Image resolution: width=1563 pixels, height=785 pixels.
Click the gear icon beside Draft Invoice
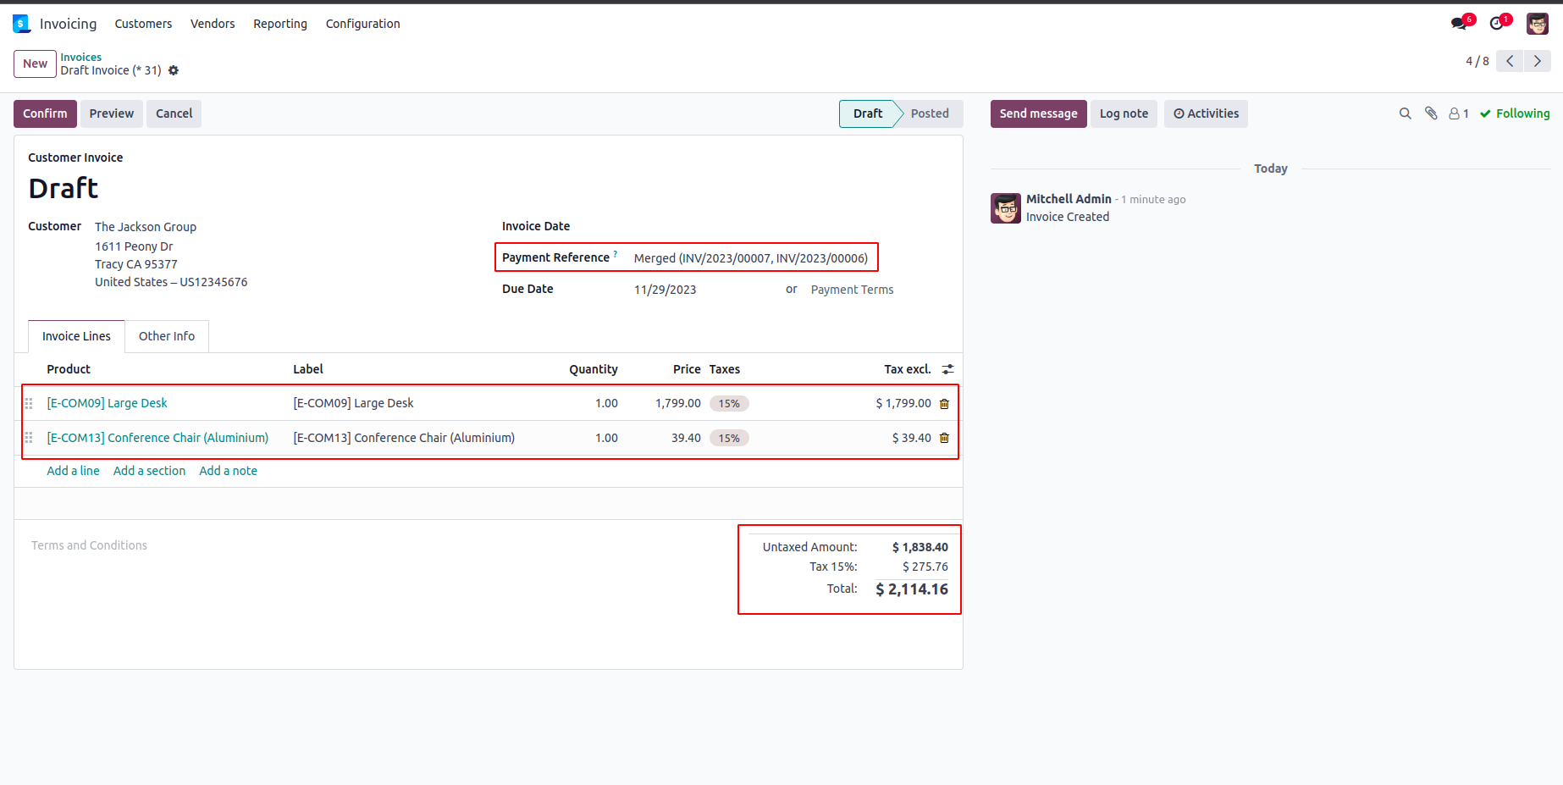point(174,70)
